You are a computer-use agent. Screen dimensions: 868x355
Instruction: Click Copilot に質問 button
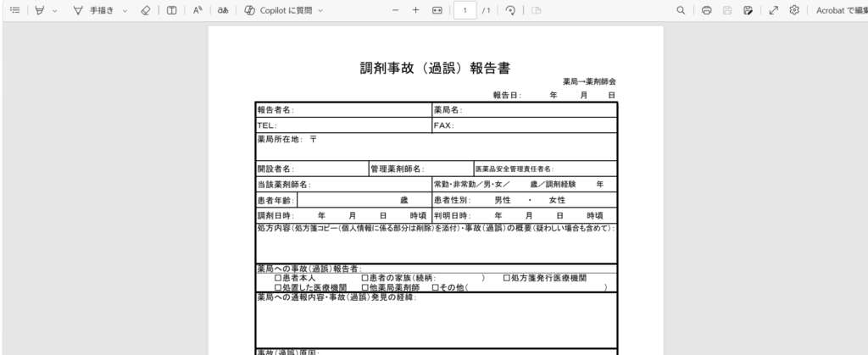(x=278, y=10)
